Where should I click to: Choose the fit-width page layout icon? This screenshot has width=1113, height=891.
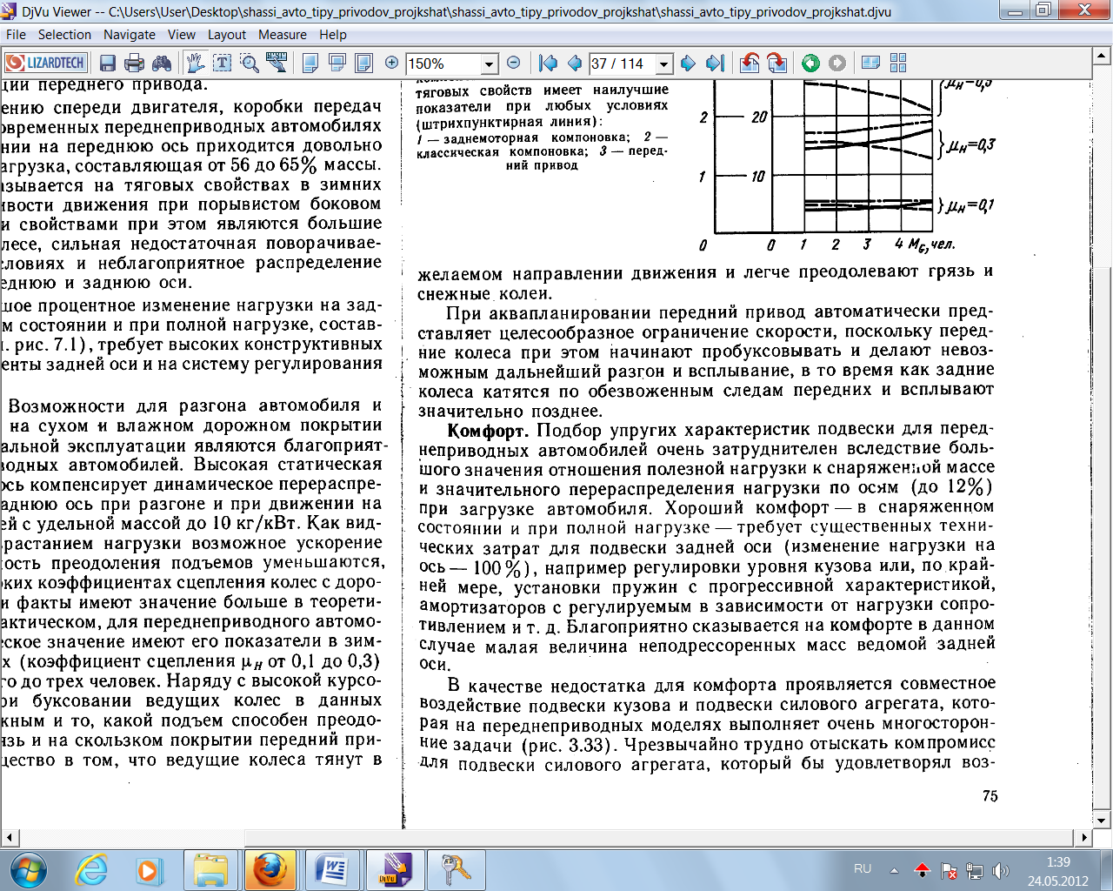click(337, 63)
